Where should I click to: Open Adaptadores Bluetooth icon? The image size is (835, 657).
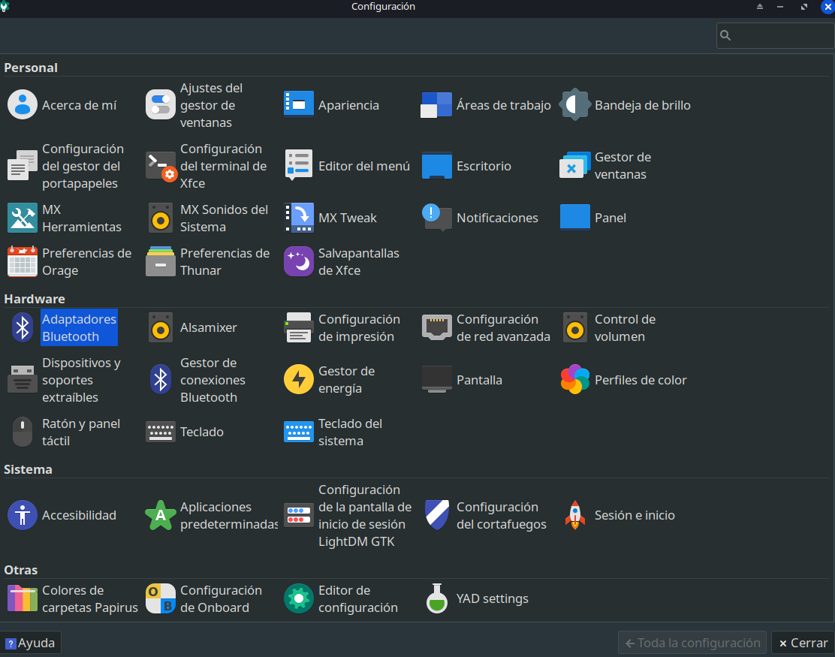click(23, 327)
